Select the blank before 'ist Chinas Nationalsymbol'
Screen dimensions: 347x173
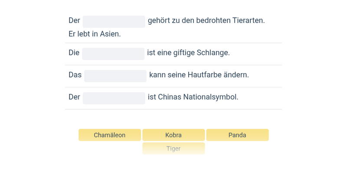pos(114,98)
